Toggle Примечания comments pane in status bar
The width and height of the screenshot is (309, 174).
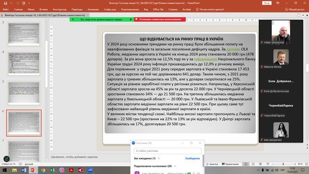pyautogui.click(x=230, y=164)
